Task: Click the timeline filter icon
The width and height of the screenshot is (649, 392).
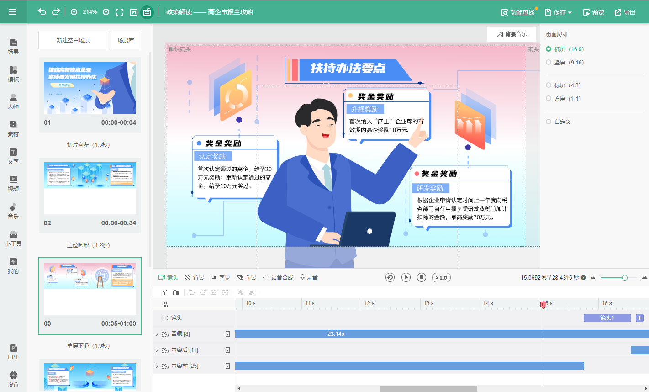Action: click(164, 292)
